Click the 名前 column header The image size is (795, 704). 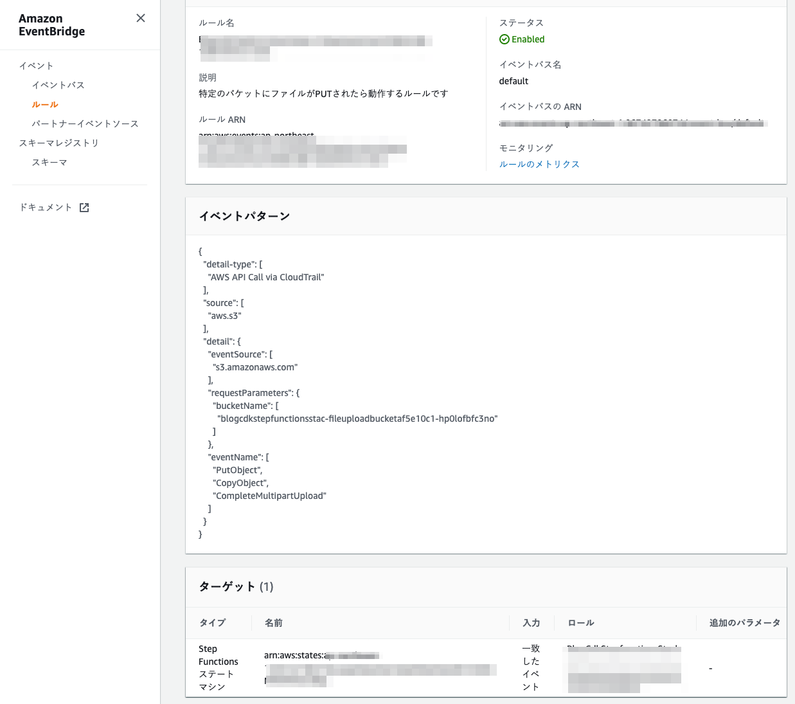tap(273, 622)
